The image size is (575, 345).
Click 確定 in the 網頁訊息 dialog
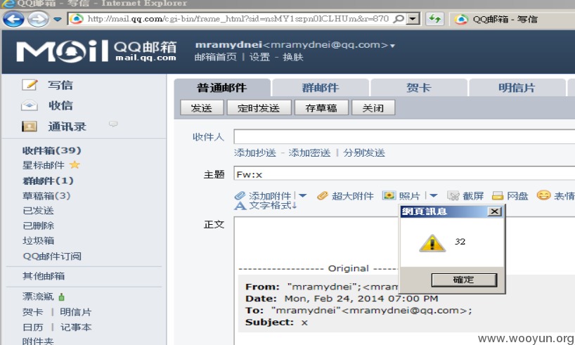coord(464,280)
